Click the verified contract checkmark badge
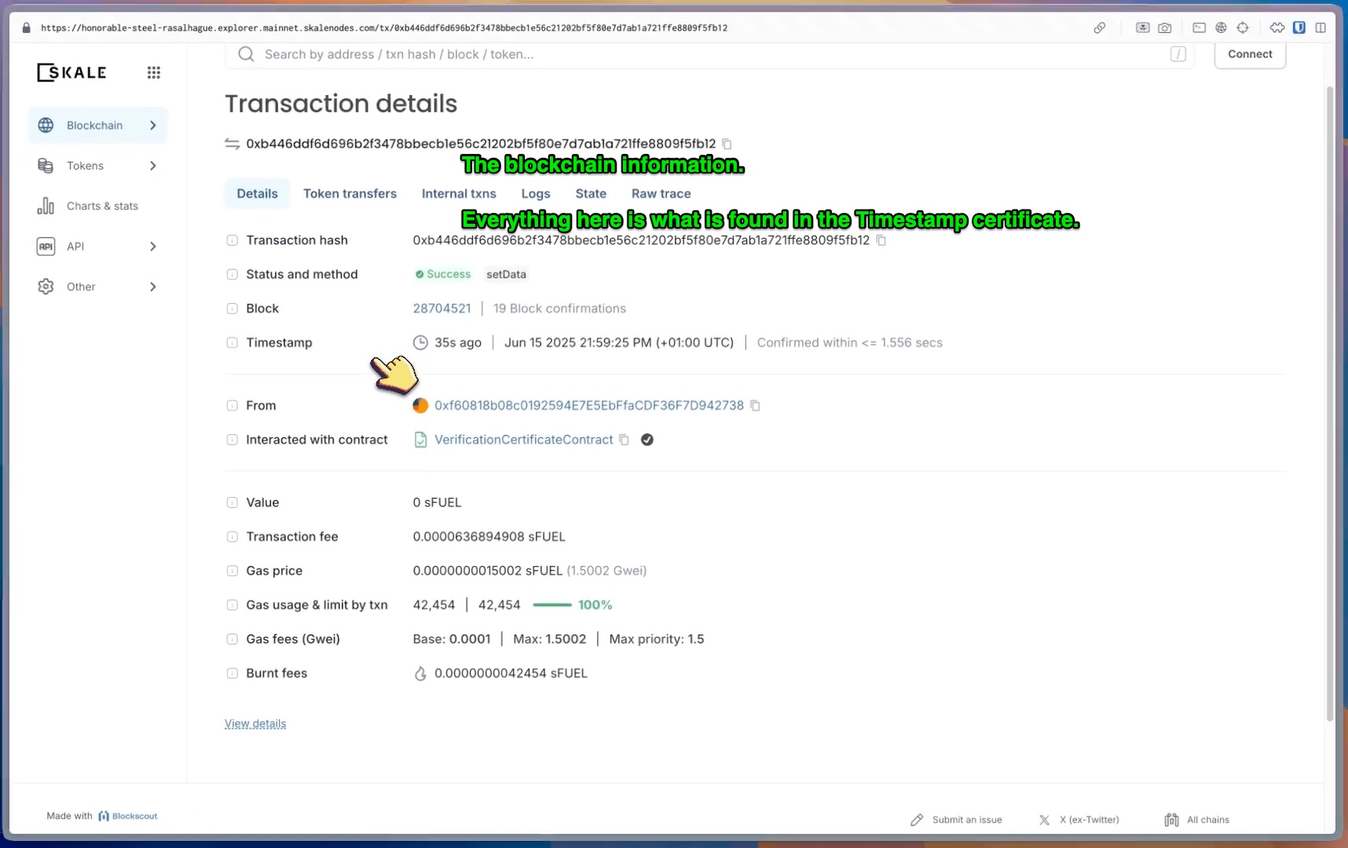Viewport: 1348px width, 848px height. click(647, 440)
